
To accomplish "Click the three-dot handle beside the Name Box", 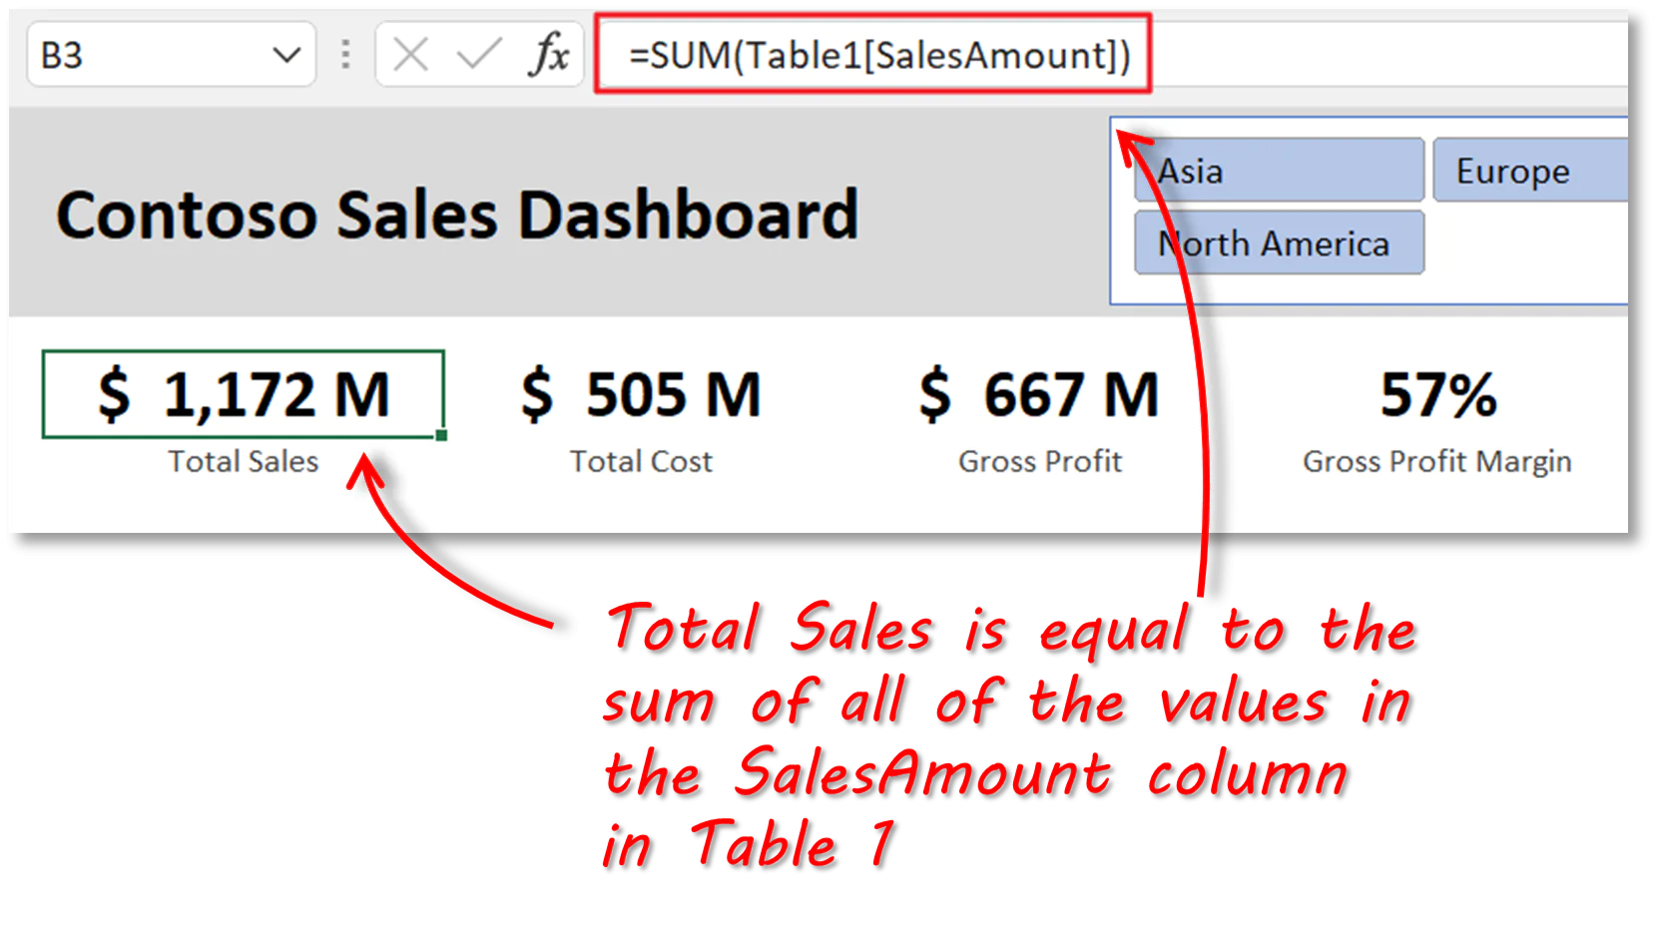I will (345, 55).
